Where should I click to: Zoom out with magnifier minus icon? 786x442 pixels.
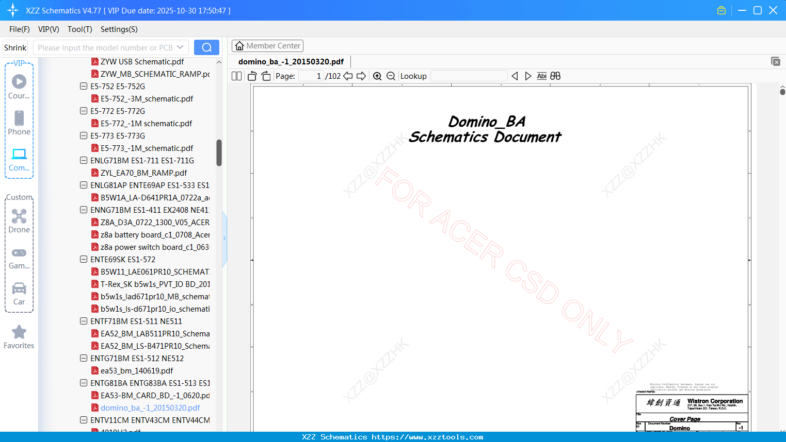pos(391,76)
